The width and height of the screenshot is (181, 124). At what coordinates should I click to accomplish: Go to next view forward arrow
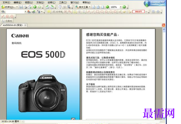(x=39, y=7)
